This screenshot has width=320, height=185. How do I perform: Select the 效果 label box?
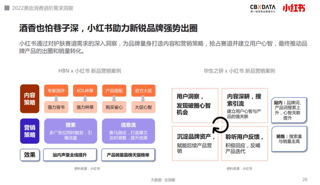[x=30, y=155]
